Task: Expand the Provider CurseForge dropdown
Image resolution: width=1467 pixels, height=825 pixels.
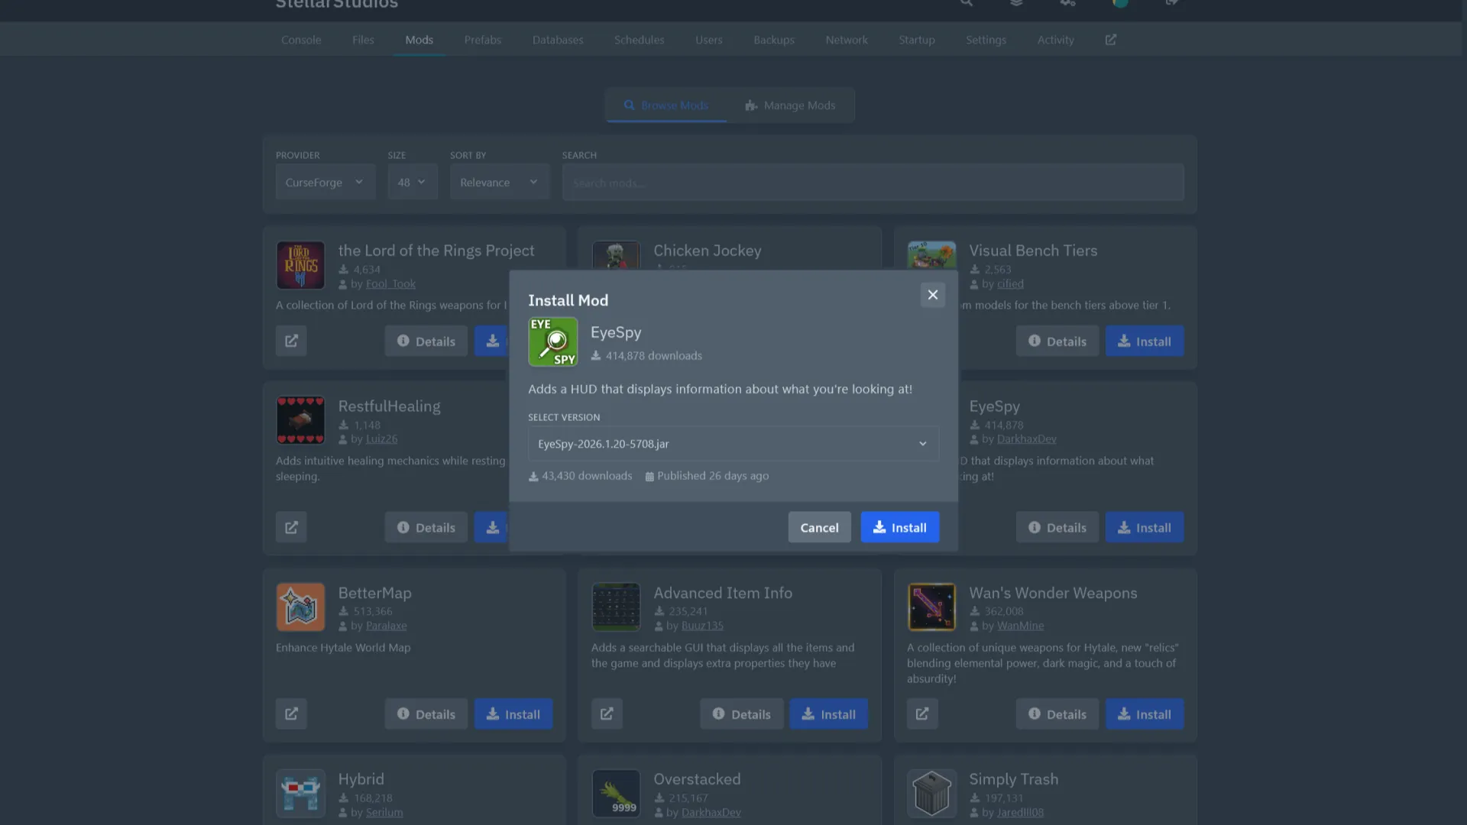Action: click(325, 183)
